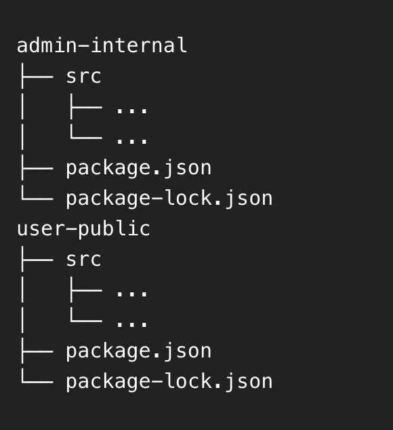Open package.json under user-public
393x430 pixels.
139,351
